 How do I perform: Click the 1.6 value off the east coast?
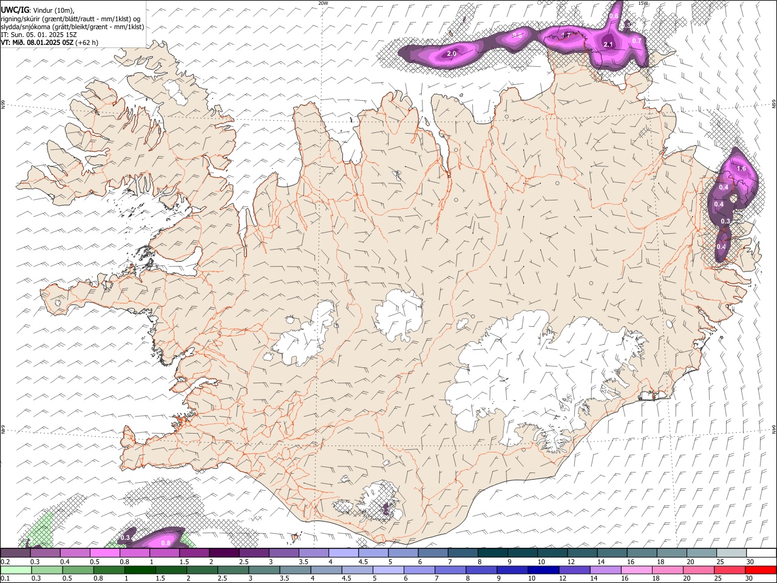pyautogui.click(x=741, y=168)
